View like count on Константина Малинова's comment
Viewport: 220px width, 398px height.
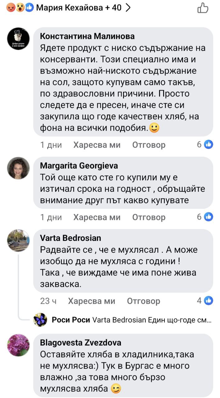pyautogui.click(x=205, y=145)
